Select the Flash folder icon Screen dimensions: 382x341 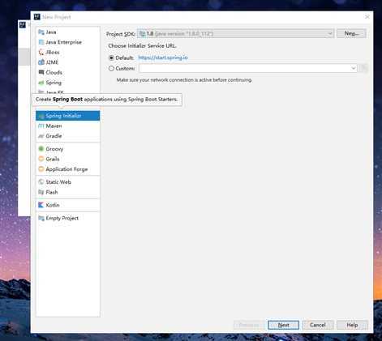(x=41, y=192)
